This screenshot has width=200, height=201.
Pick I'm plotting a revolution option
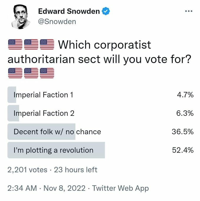pos(53,150)
